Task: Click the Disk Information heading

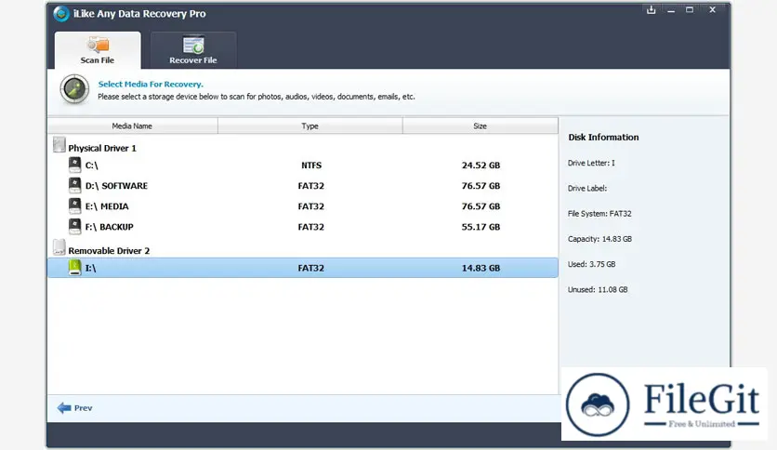Action: click(603, 138)
